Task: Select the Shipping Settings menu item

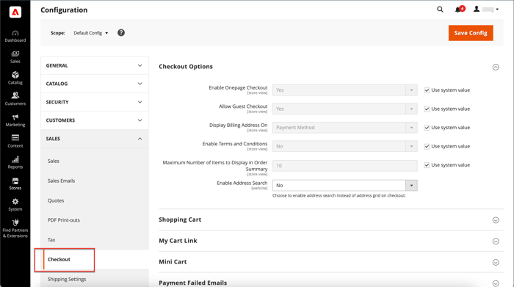Action: pos(67,279)
